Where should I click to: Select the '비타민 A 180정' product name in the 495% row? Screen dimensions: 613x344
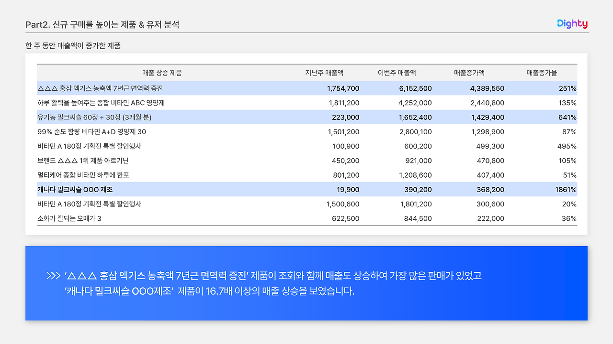click(x=90, y=146)
